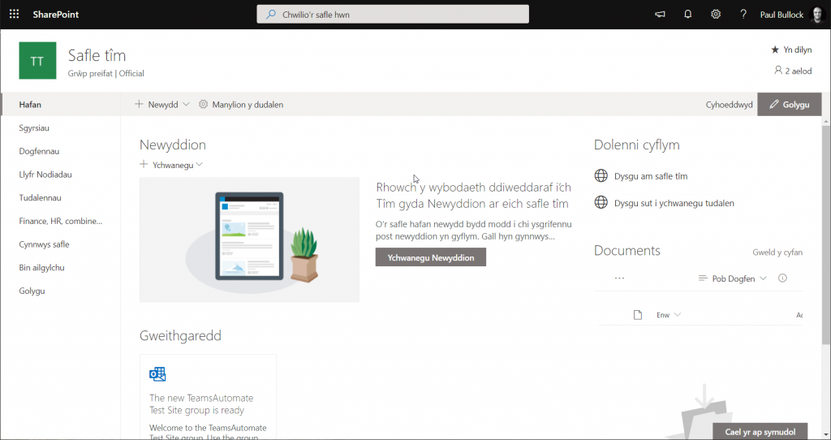This screenshot has height=440, width=831.
Task: Click the page vertical scrollbar
Action: pos(826,233)
